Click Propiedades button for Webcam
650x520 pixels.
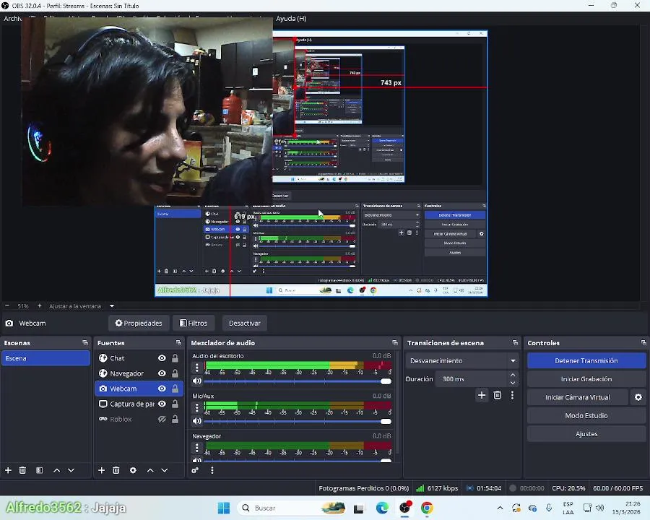pos(139,323)
